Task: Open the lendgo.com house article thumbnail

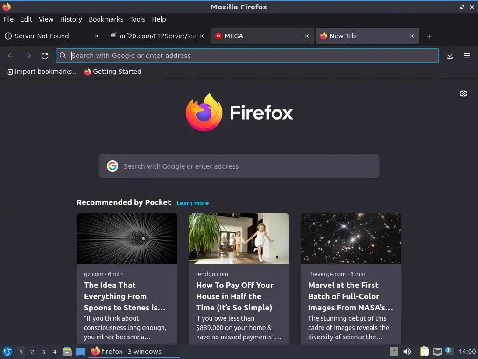Action: click(239, 238)
